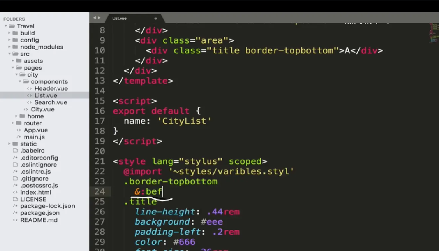Open main.js from the file tree
Screen dimensions: 439x251
pos(34,137)
